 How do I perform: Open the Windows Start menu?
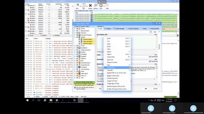click(x=27, y=100)
